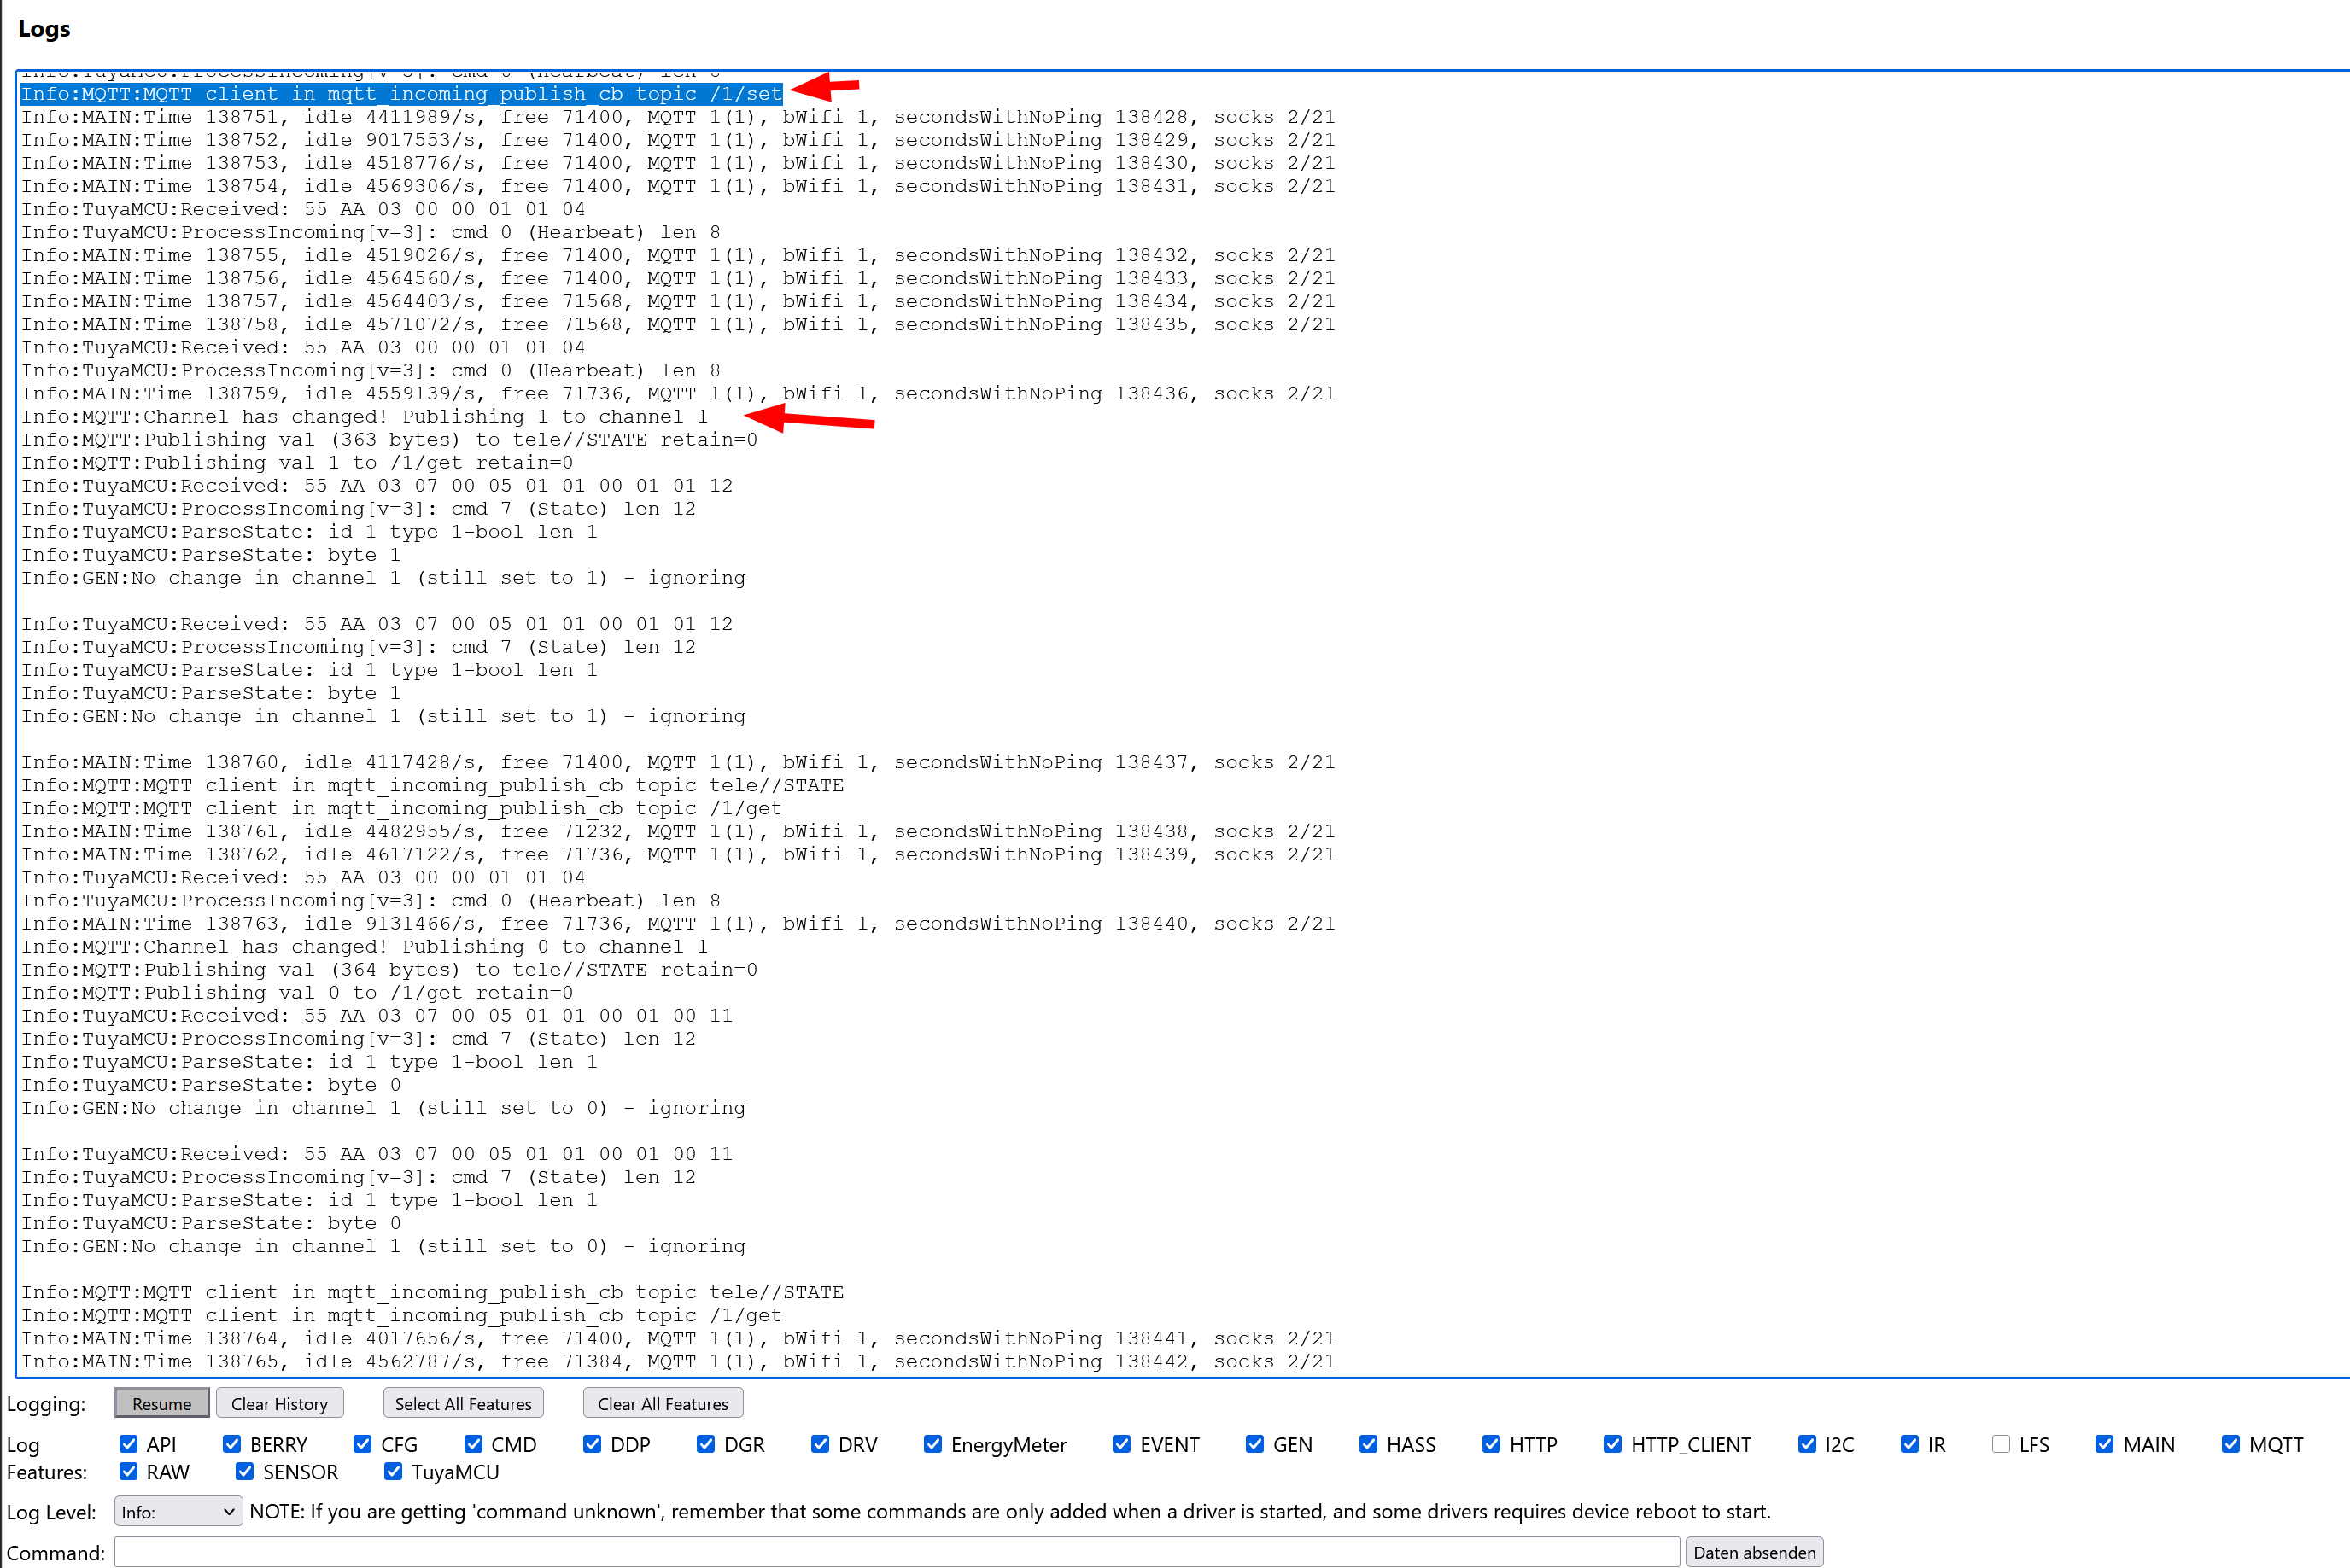Toggle the RAW feature checkbox
Viewport: 2350px width, 1568px height.
128,1471
